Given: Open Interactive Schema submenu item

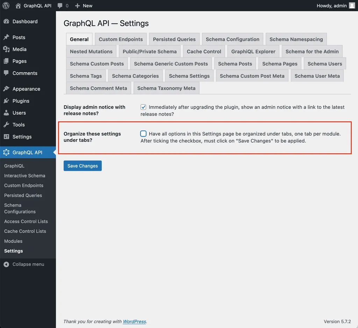Looking at the screenshot, I should [x=25, y=176].
